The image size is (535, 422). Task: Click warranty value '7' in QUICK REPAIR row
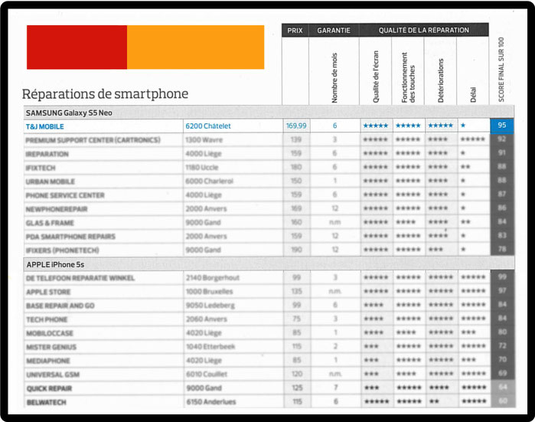click(336, 388)
